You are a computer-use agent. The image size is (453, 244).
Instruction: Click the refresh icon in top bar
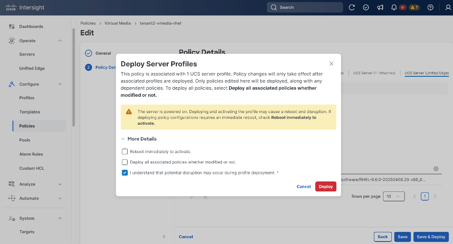coord(351,8)
